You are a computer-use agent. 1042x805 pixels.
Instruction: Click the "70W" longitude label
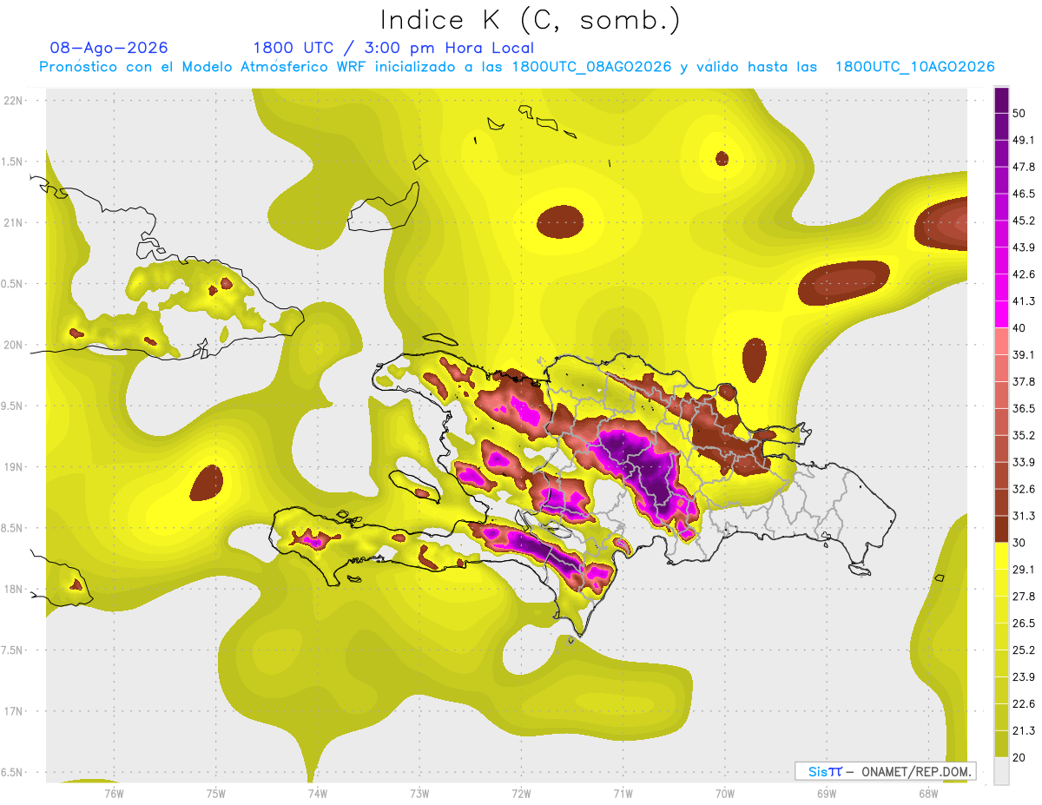725,793
